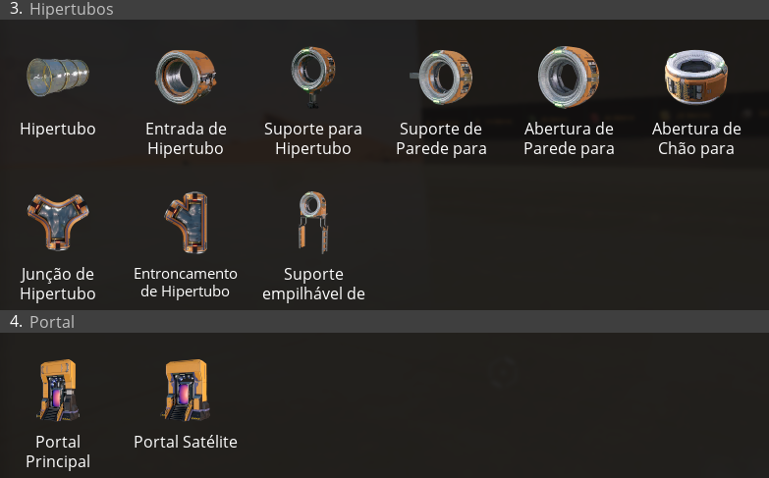Click the Suporte empilhável de label
This screenshot has width=769, height=478.
[313, 284]
